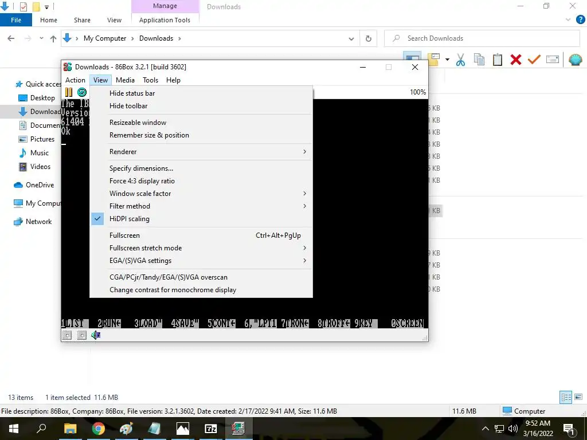Image resolution: width=587 pixels, height=440 pixels.
Task: Click the volume icon in the system tray
Action: pos(513,429)
